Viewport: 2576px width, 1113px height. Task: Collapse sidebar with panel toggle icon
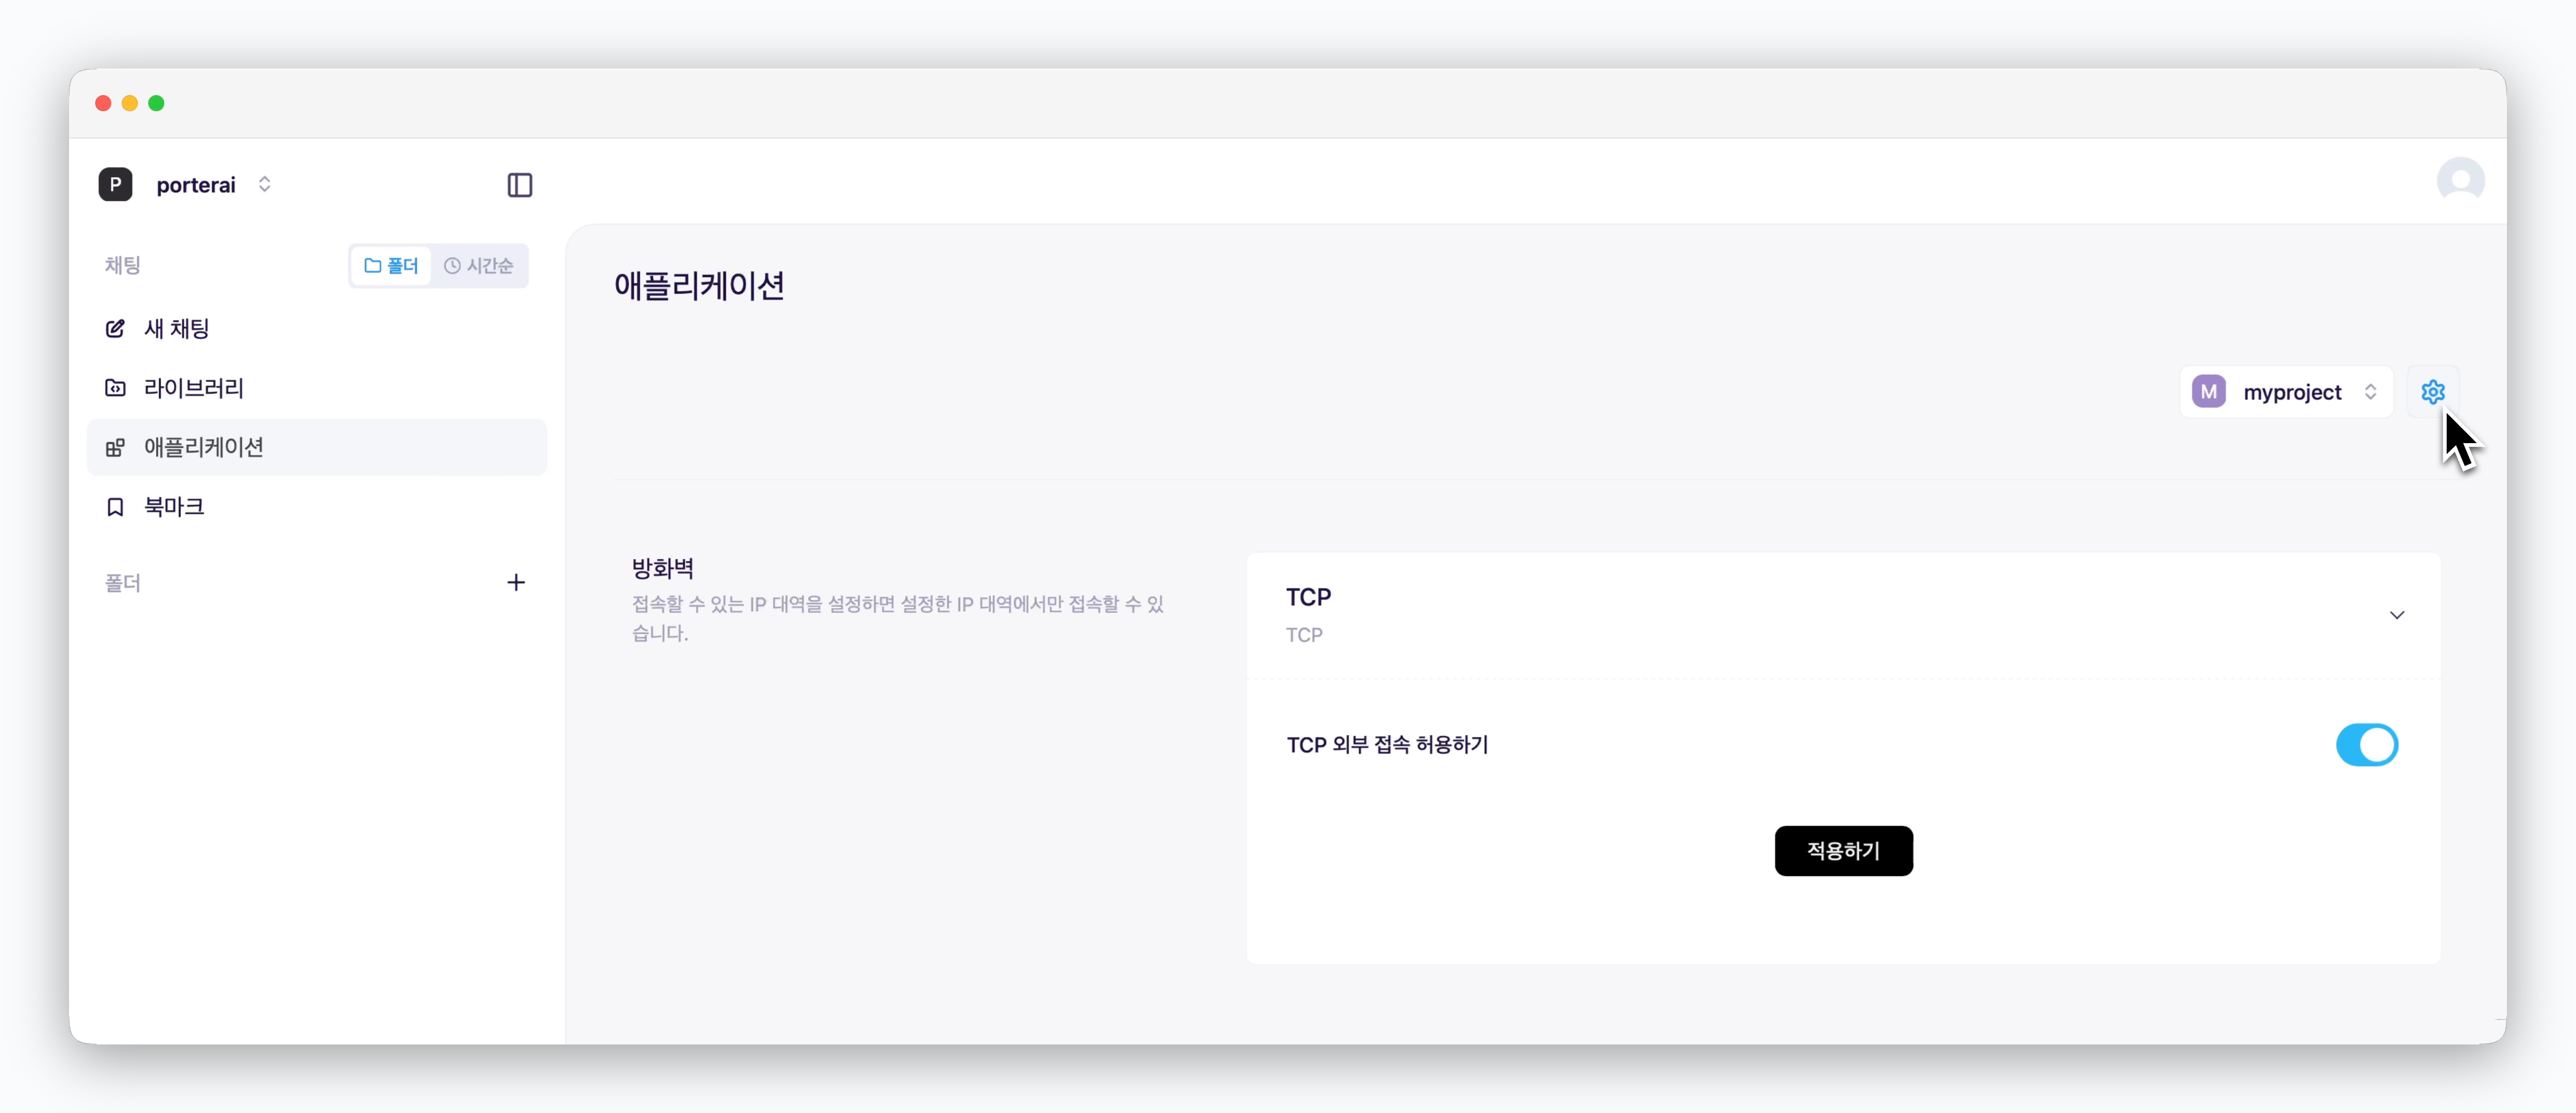coord(519,185)
